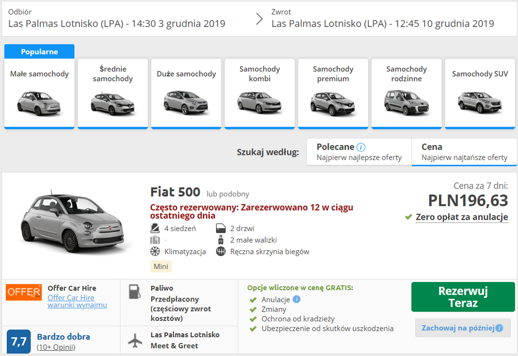518x356 pixels.
Task: Click the large suitcase icon with dash
Action: coord(155,240)
